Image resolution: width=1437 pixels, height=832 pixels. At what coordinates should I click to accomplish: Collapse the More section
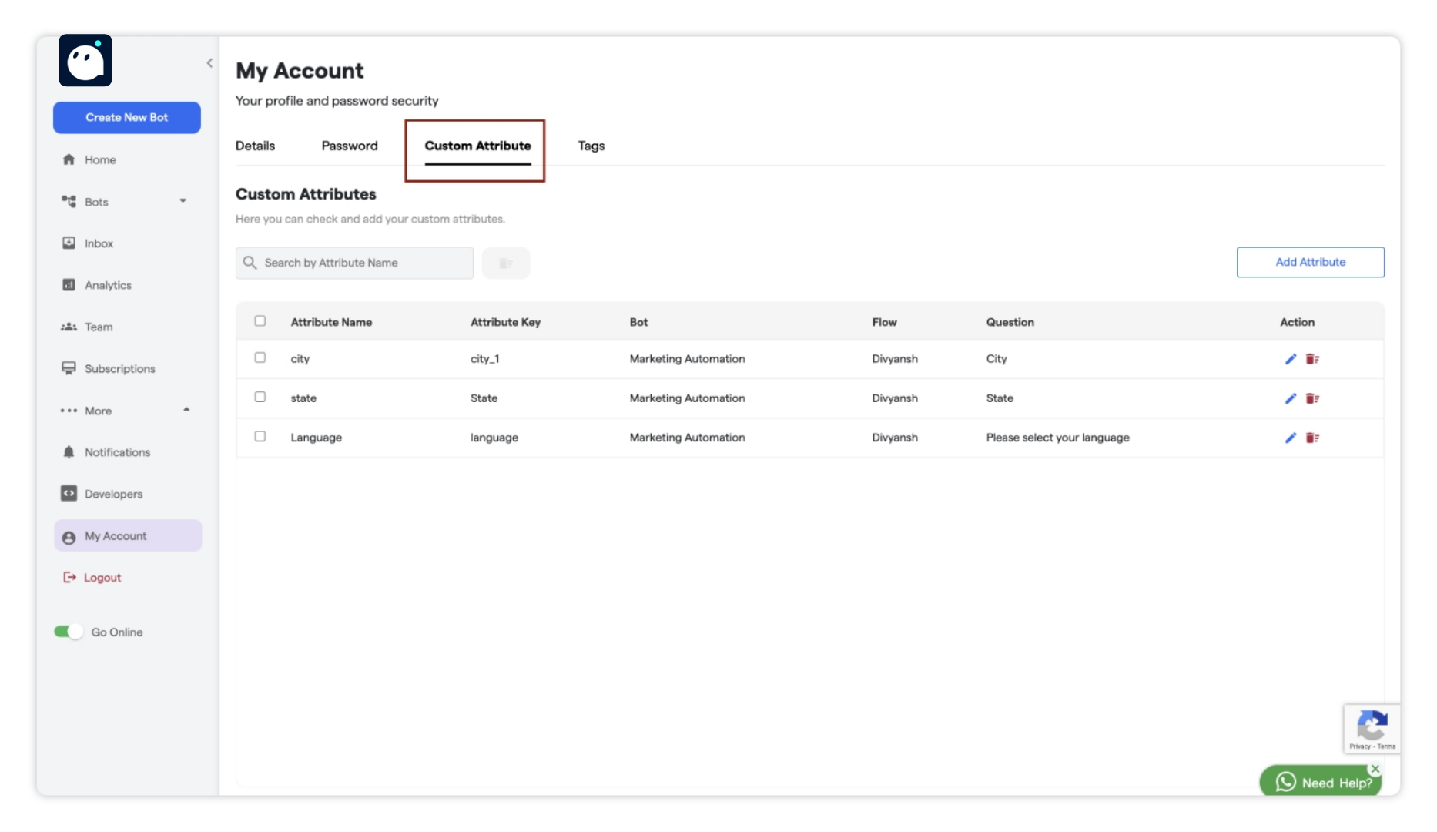coord(186,410)
